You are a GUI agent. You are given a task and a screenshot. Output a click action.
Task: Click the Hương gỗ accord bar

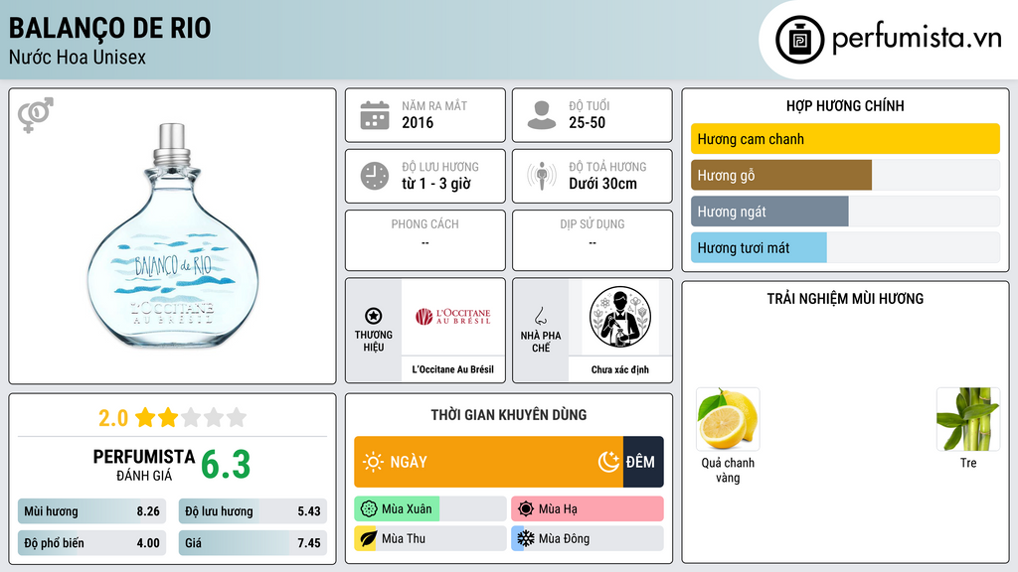[845, 175]
